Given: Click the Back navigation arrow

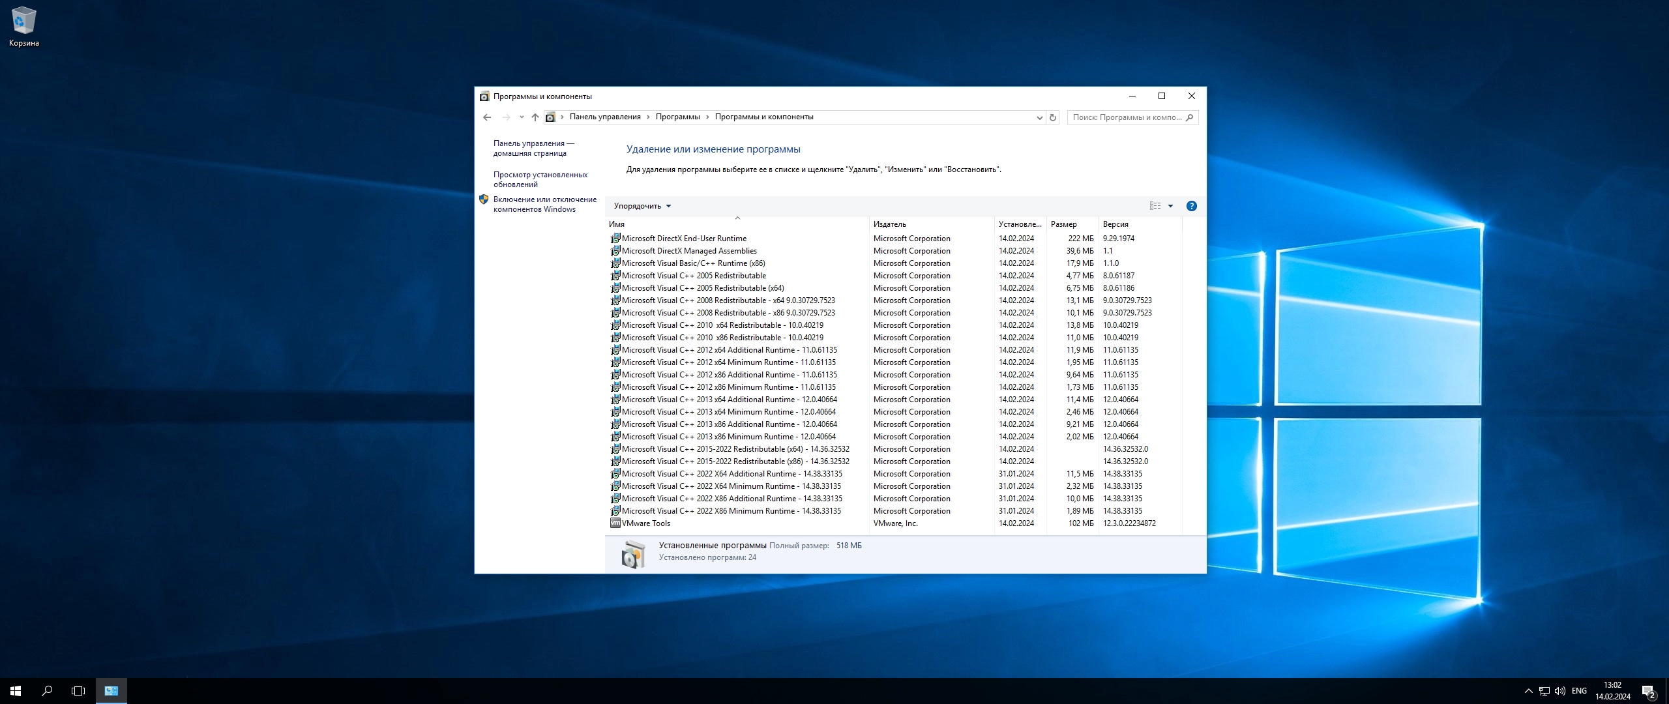Looking at the screenshot, I should point(487,117).
